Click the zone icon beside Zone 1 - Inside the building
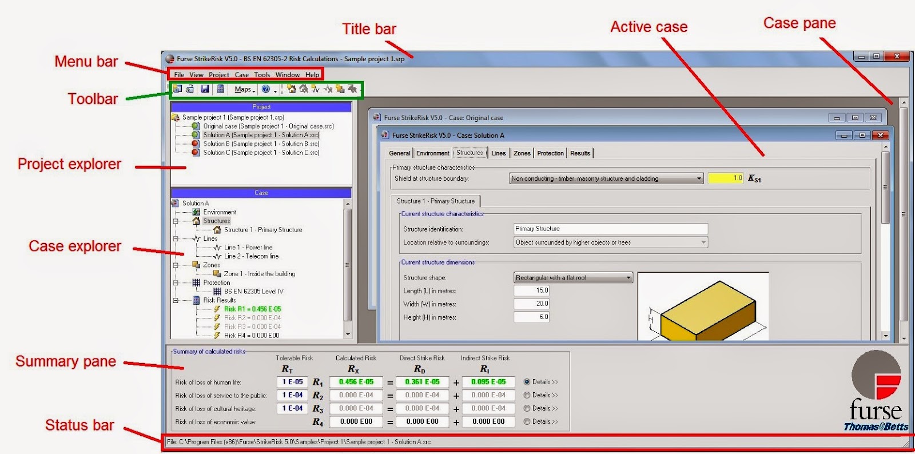Image resolution: width=915 pixels, height=454 pixels. click(x=217, y=274)
